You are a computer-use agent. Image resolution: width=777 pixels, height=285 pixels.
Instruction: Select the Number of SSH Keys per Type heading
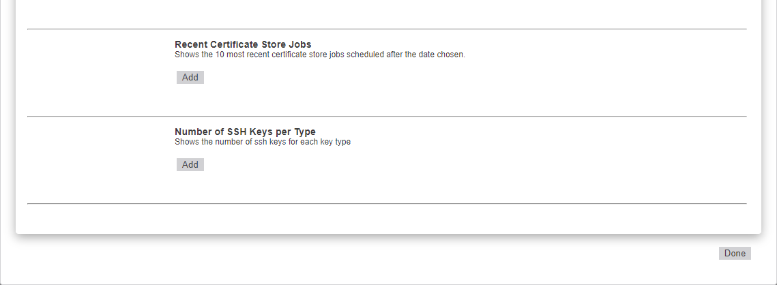(x=245, y=132)
